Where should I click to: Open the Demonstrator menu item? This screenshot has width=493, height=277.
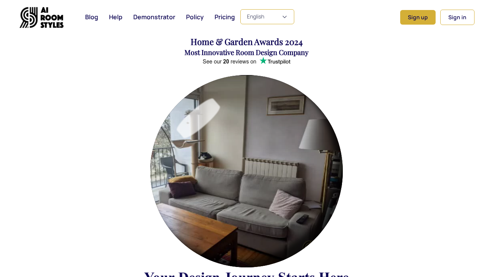(x=154, y=17)
